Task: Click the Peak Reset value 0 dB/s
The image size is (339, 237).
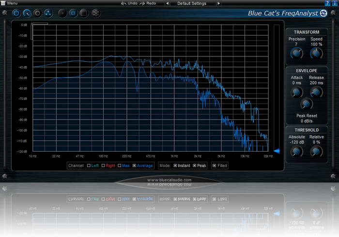Action: click(x=307, y=121)
